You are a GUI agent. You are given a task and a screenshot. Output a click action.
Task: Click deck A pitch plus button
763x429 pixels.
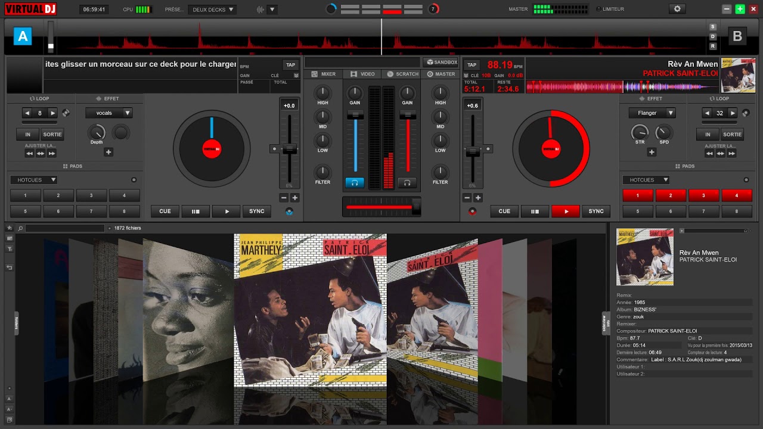[x=294, y=198]
